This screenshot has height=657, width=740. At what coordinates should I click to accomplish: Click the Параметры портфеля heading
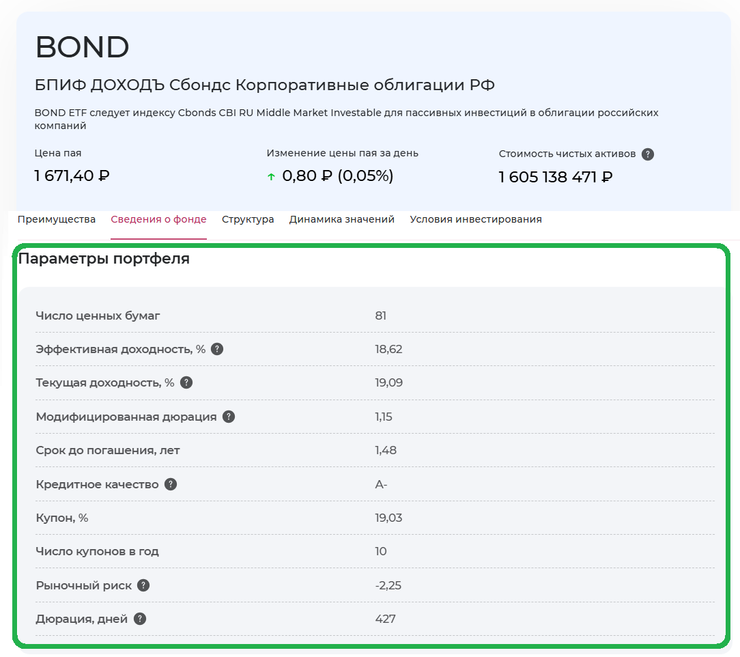coord(104,259)
